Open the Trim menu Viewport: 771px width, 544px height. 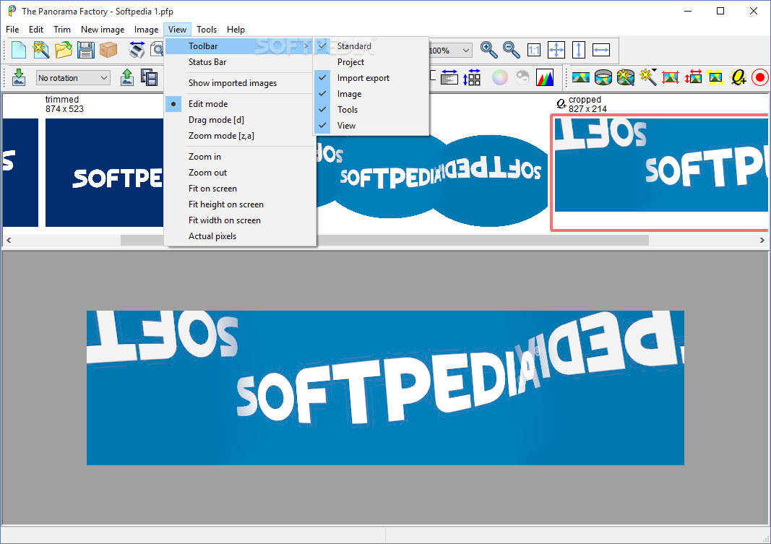pyautogui.click(x=62, y=30)
